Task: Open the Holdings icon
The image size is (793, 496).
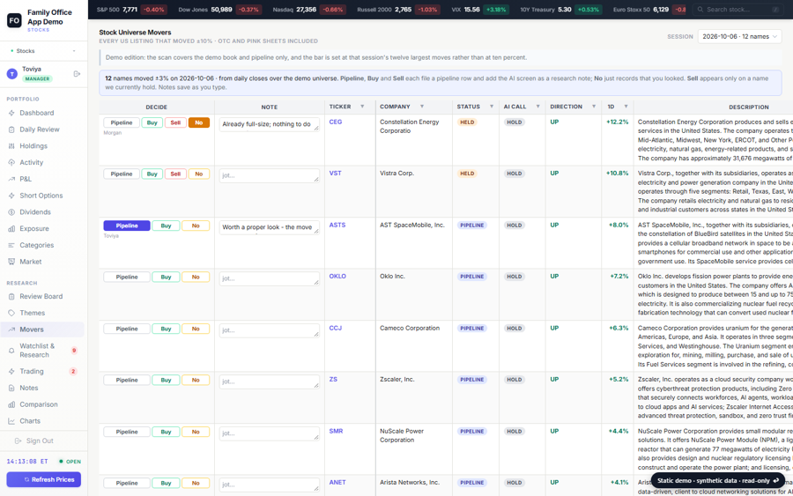Action: 11,146
